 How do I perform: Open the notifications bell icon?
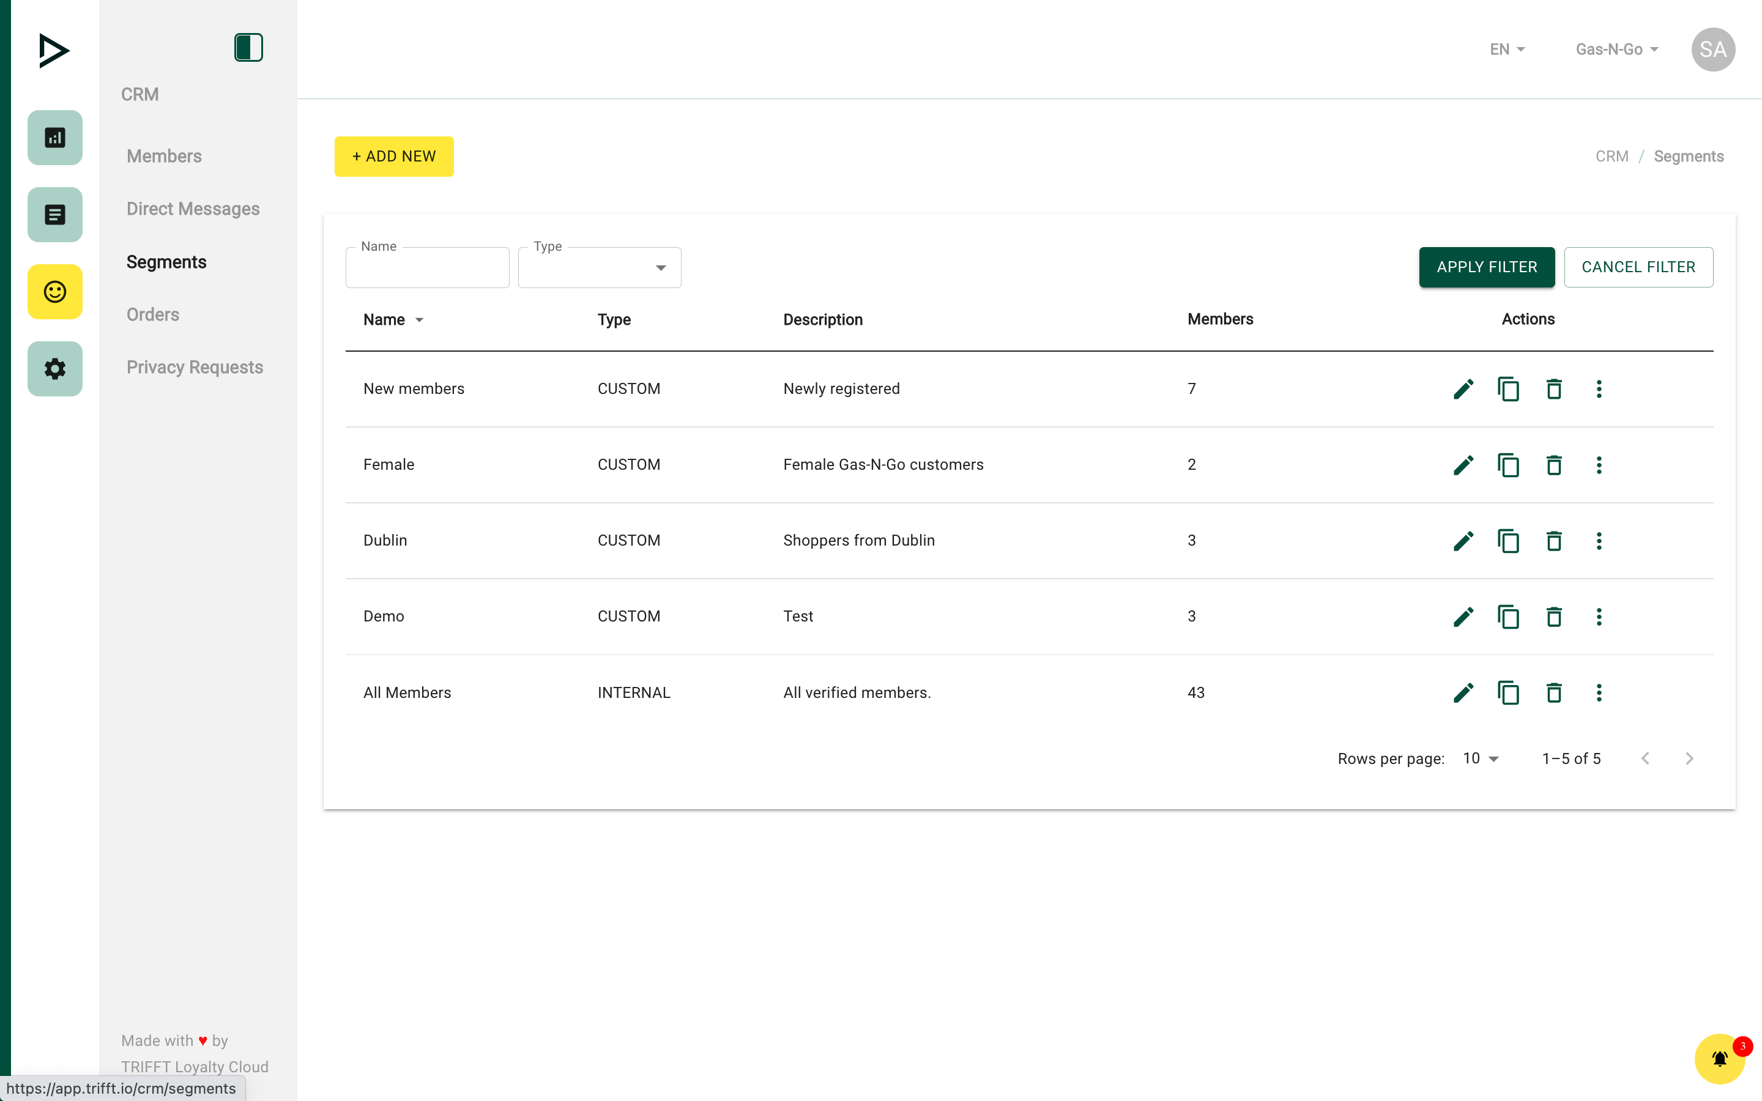(x=1719, y=1059)
